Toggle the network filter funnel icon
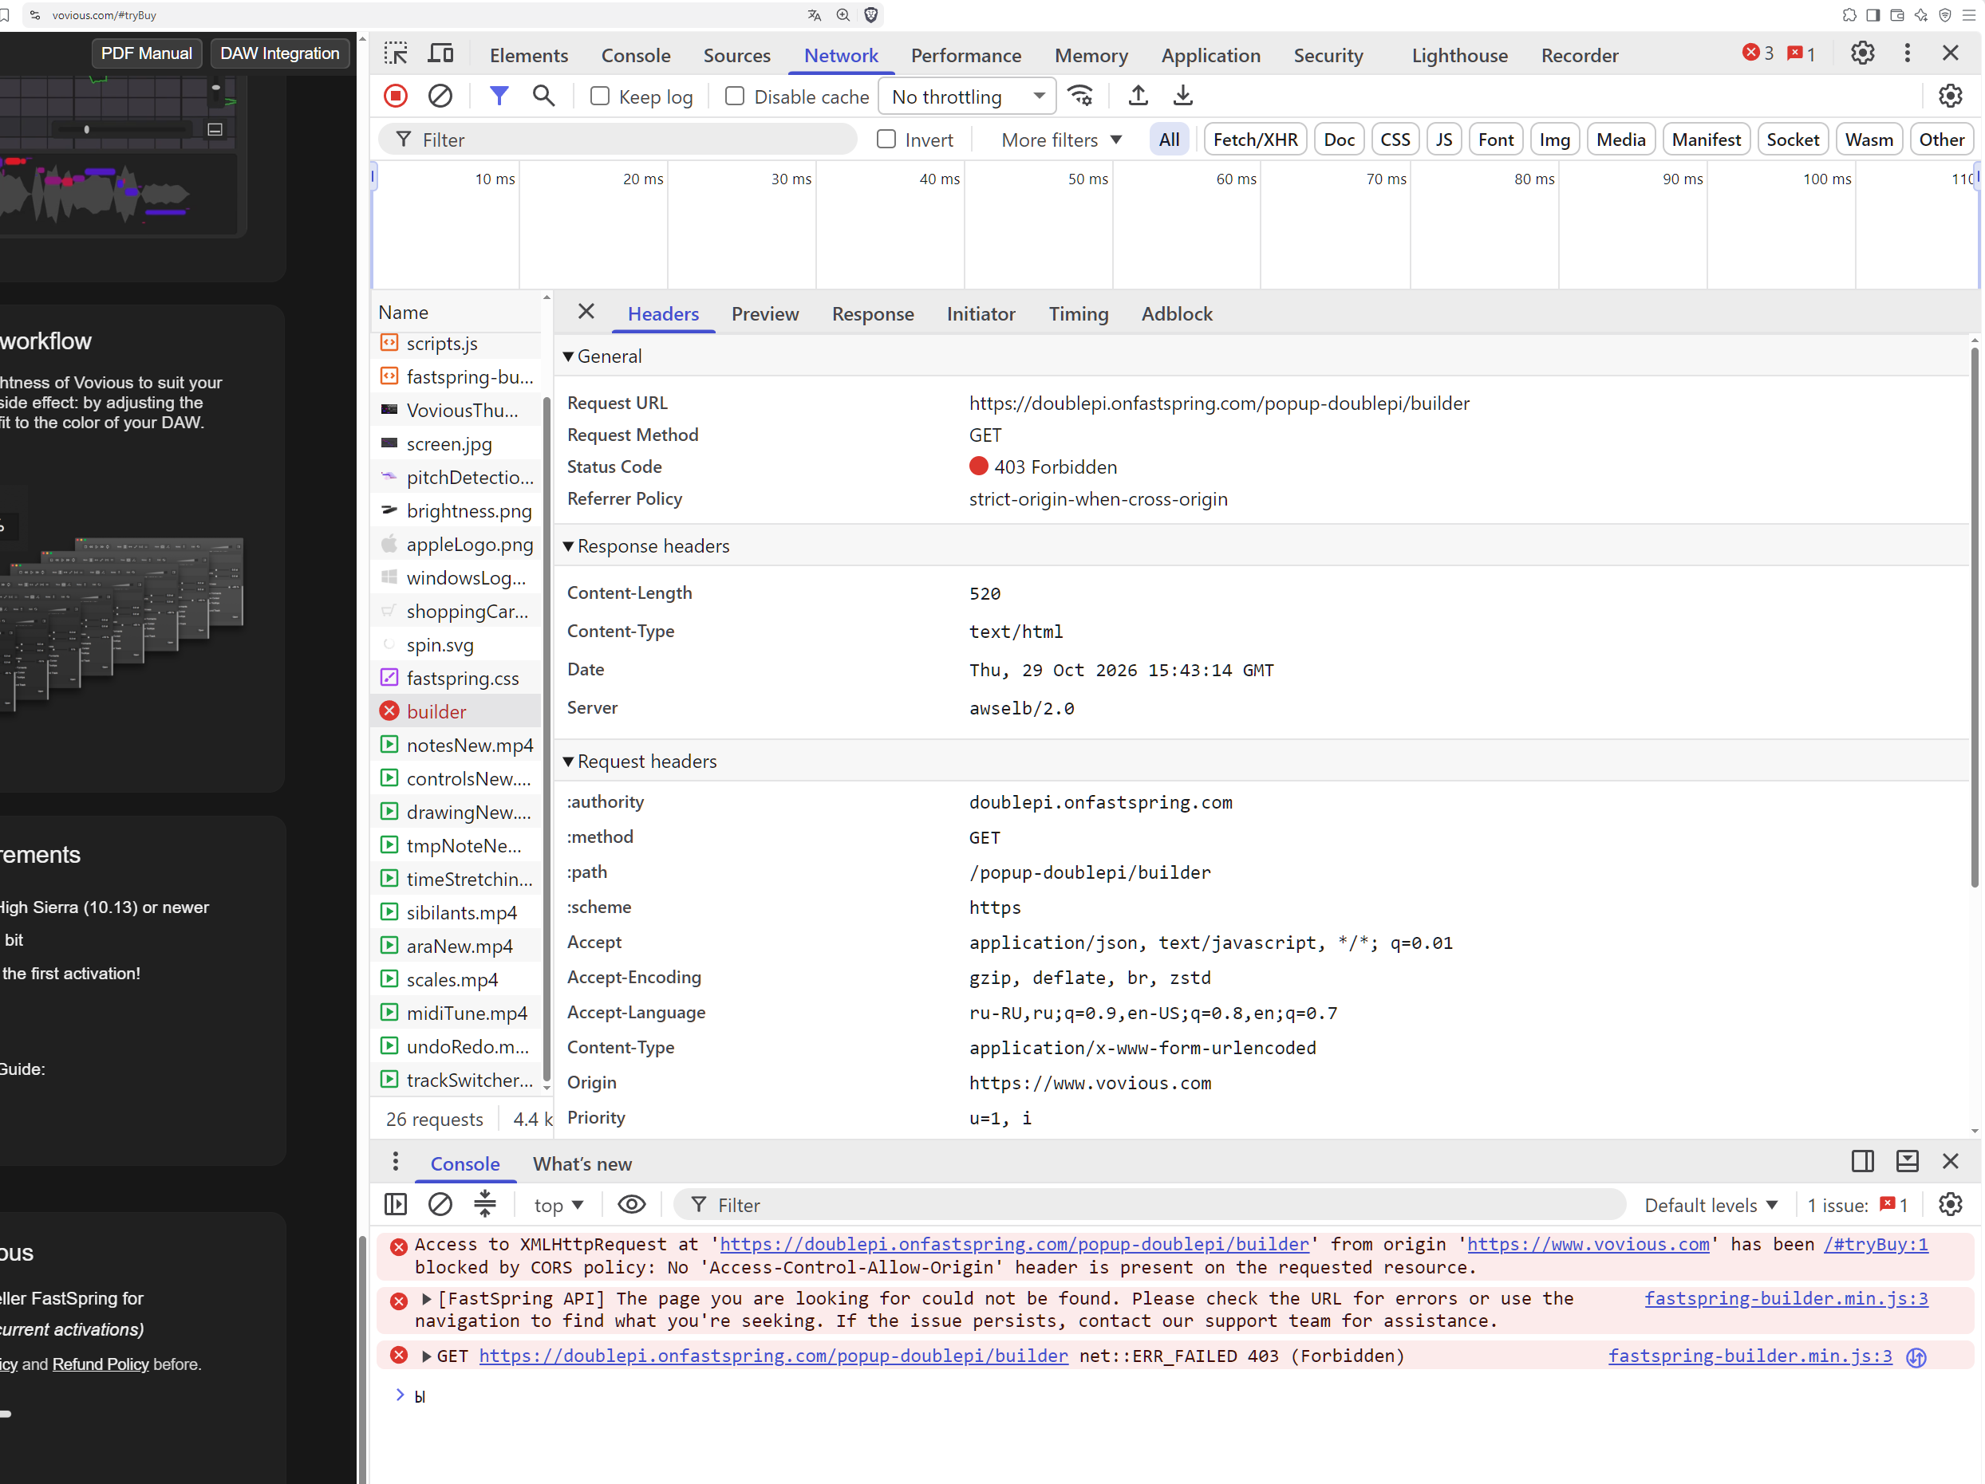Screen dimensions: 1985x1484 (x=499, y=96)
